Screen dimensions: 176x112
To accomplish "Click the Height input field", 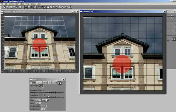I will click(38, 103).
